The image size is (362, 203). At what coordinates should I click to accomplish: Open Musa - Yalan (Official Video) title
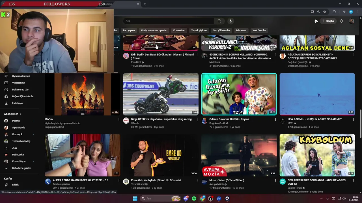tap(227, 180)
